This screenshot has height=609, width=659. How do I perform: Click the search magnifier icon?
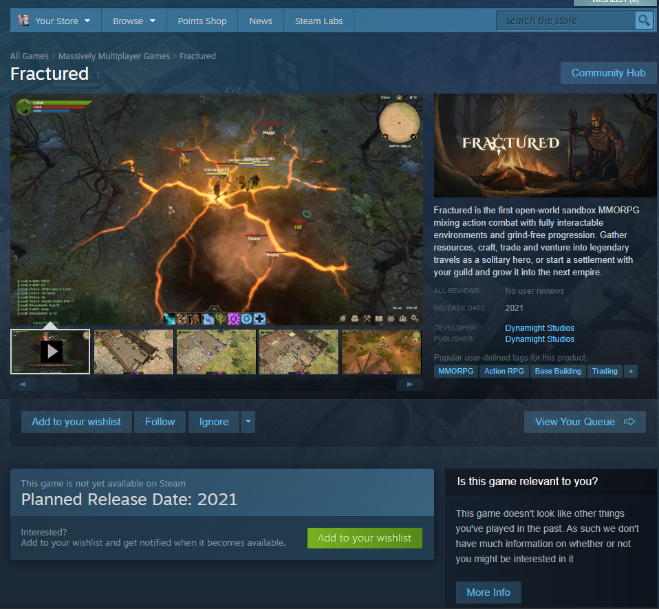click(x=644, y=20)
